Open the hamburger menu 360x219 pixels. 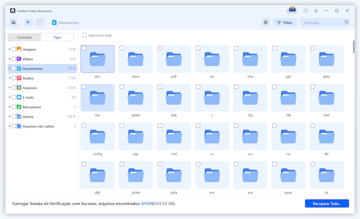click(316, 10)
